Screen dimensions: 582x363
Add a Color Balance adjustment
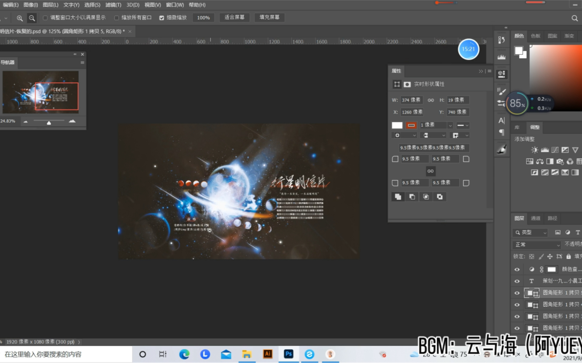tap(540, 161)
